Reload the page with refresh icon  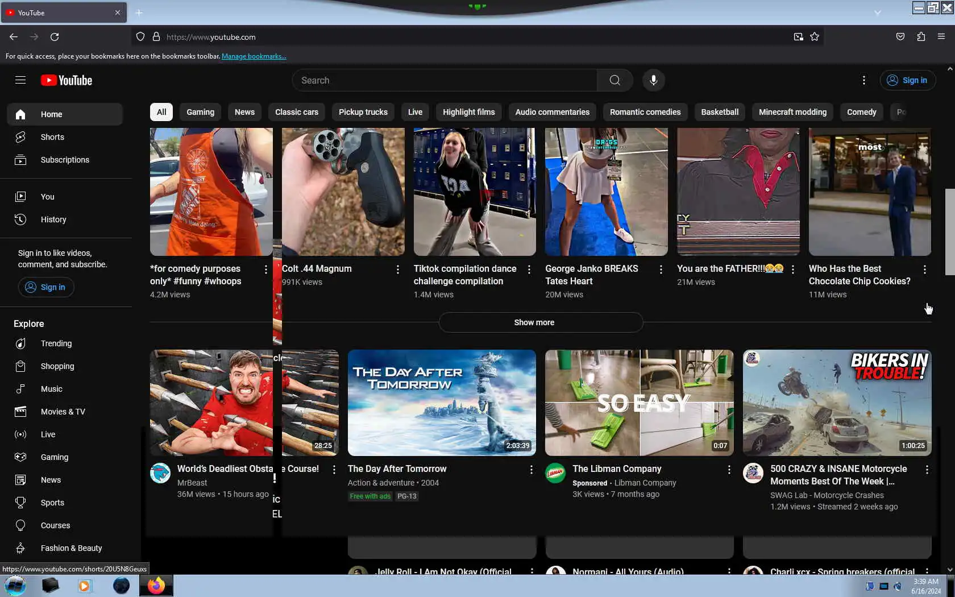point(55,37)
